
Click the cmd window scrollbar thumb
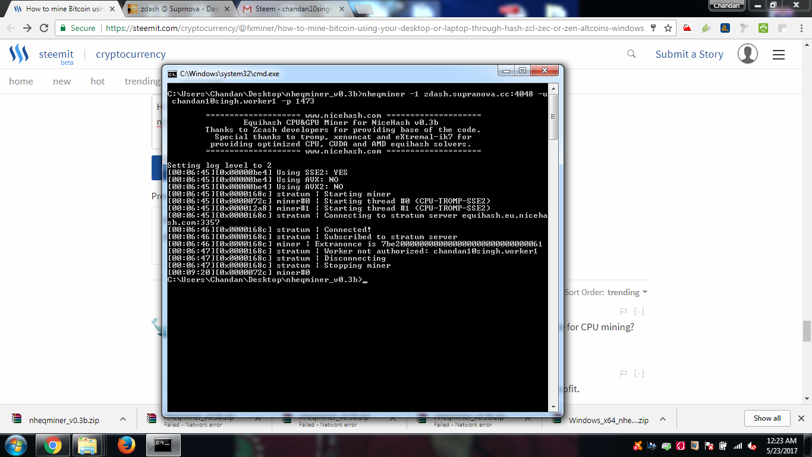[553, 117]
